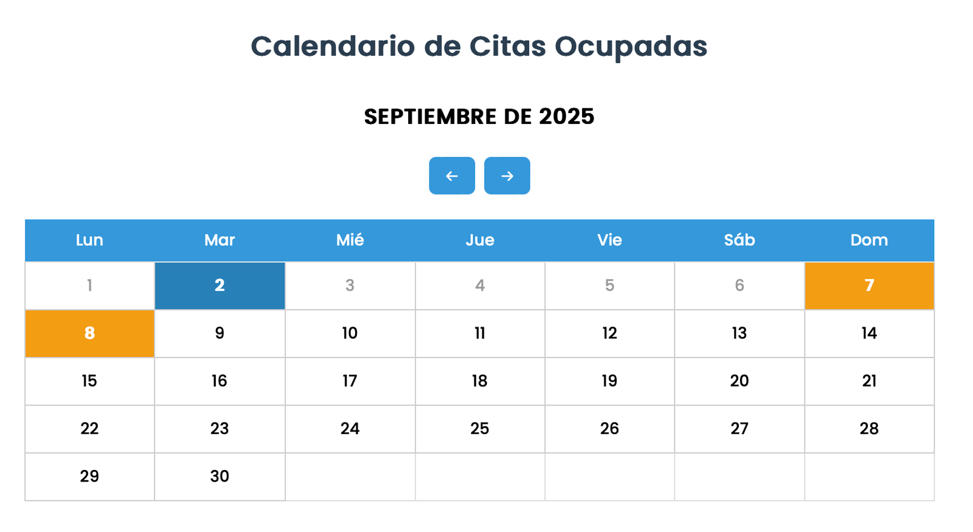Image resolution: width=973 pixels, height=532 pixels.
Task: Select date 9 next to highlighted 8
Action: pos(220,333)
